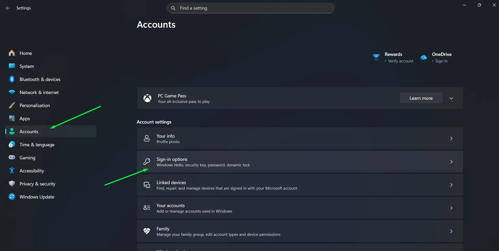Click the Home icon in the sidebar

pos(12,53)
